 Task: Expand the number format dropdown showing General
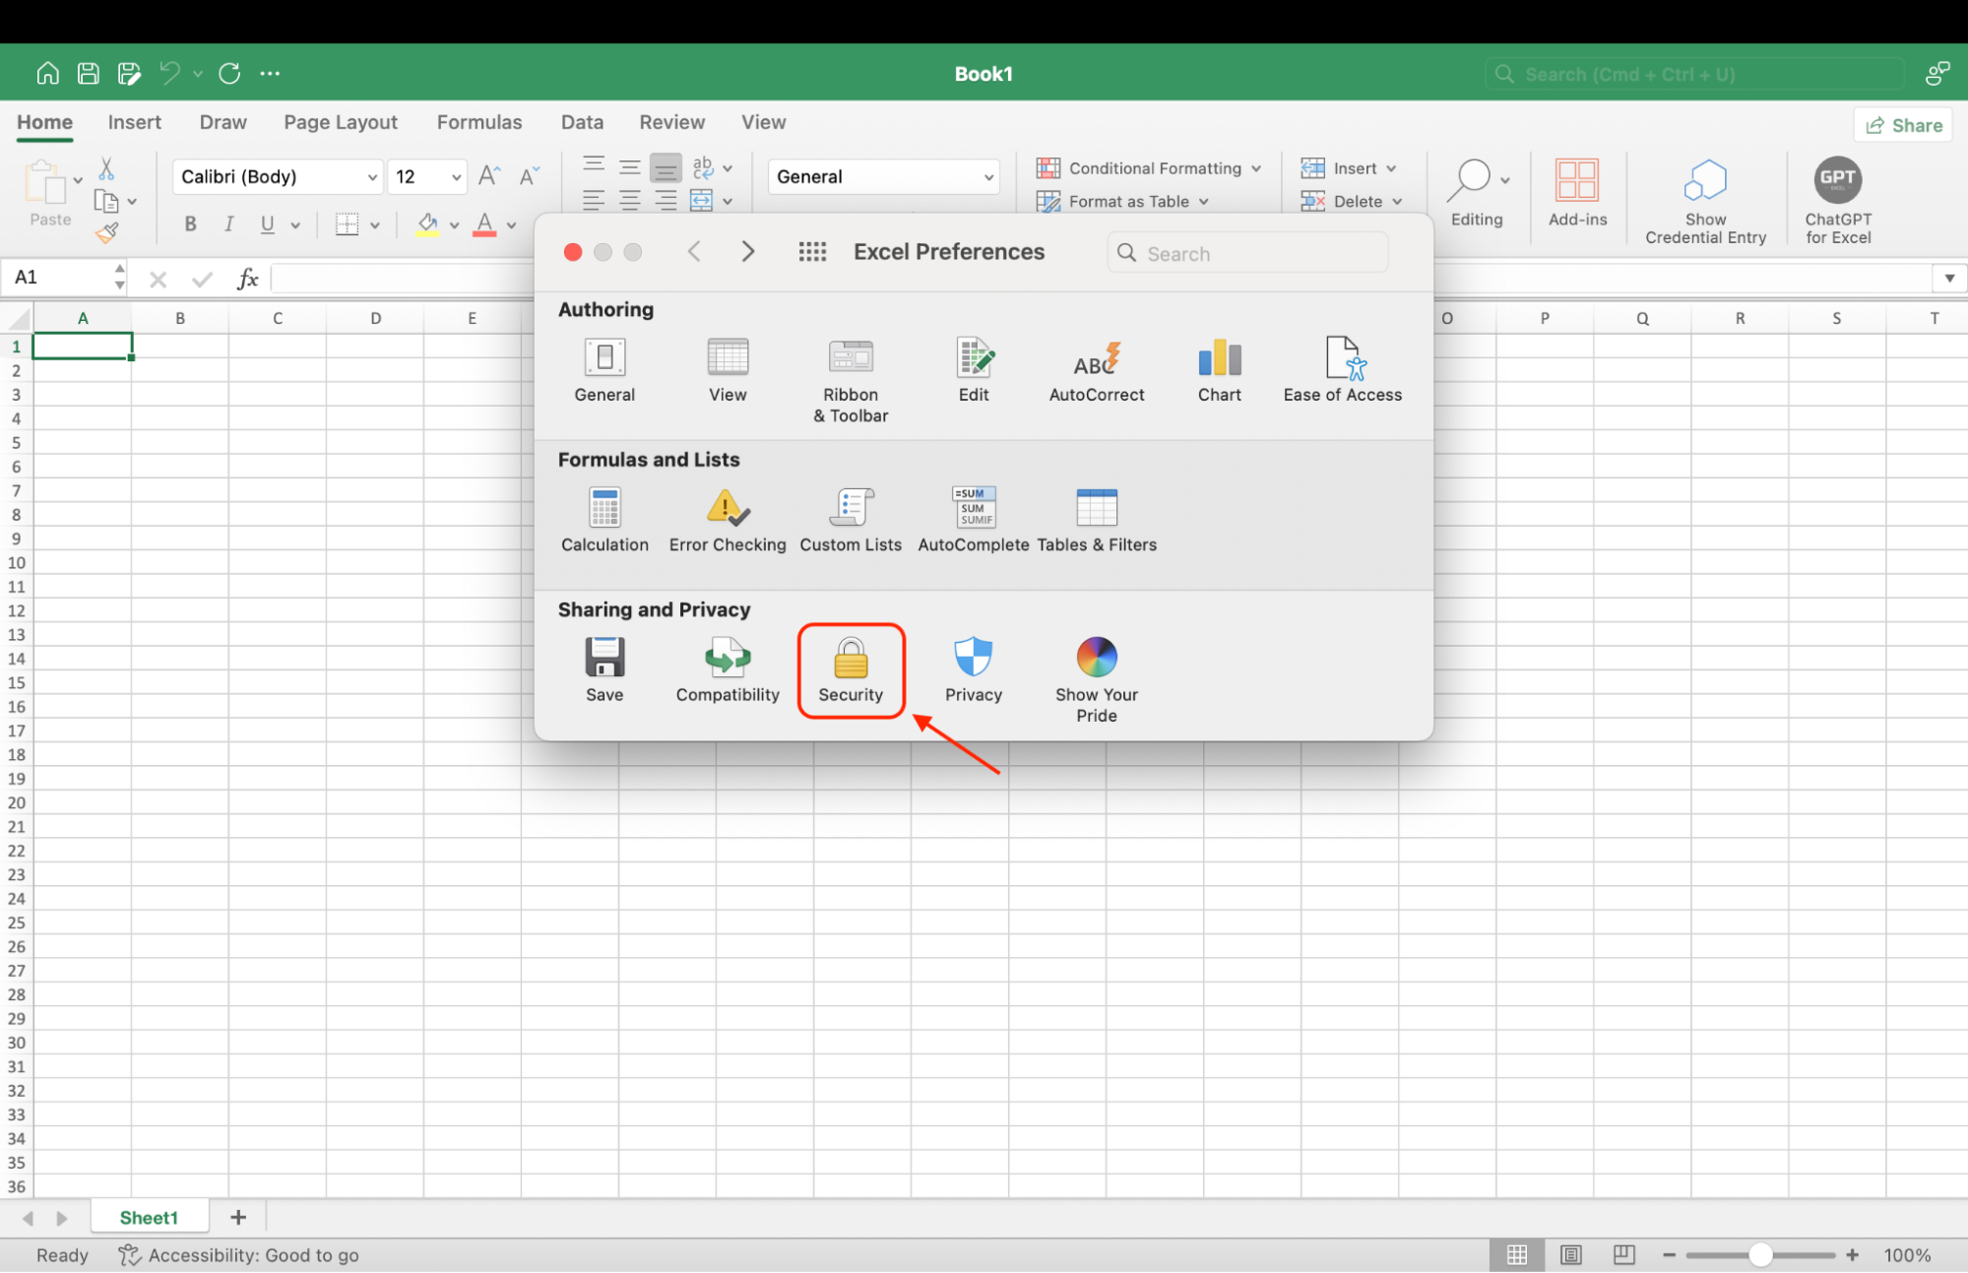tap(988, 176)
